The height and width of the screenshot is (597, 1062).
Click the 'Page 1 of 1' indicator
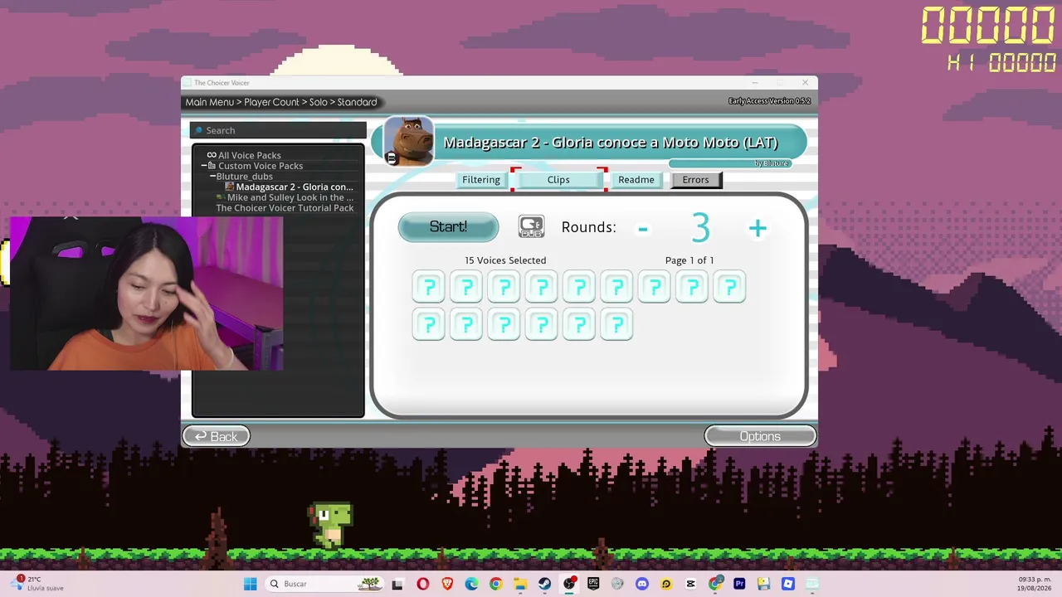coord(689,260)
